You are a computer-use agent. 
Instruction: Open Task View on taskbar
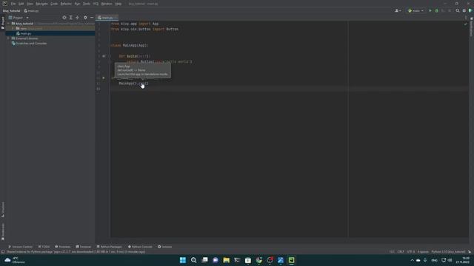click(204, 260)
